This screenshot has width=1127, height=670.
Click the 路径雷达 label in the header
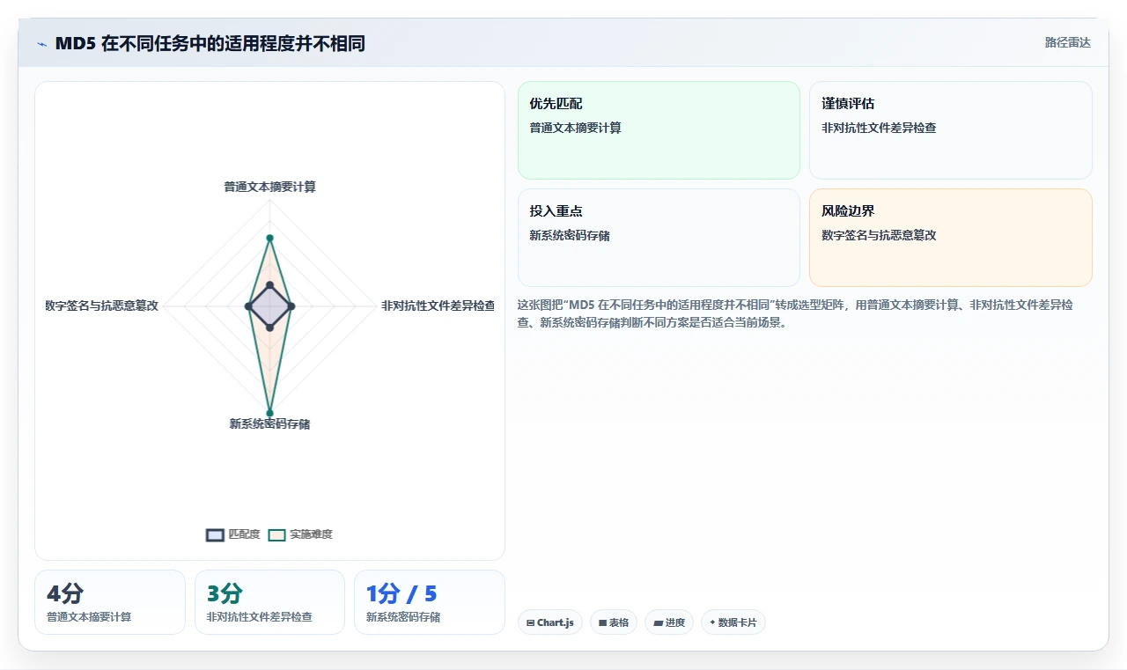pos(1067,42)
